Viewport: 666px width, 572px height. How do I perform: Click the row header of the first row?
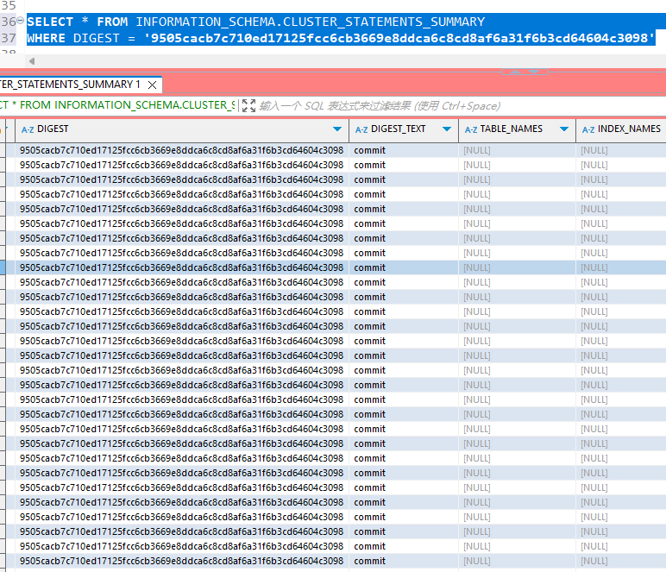click(x=7, y=150)
